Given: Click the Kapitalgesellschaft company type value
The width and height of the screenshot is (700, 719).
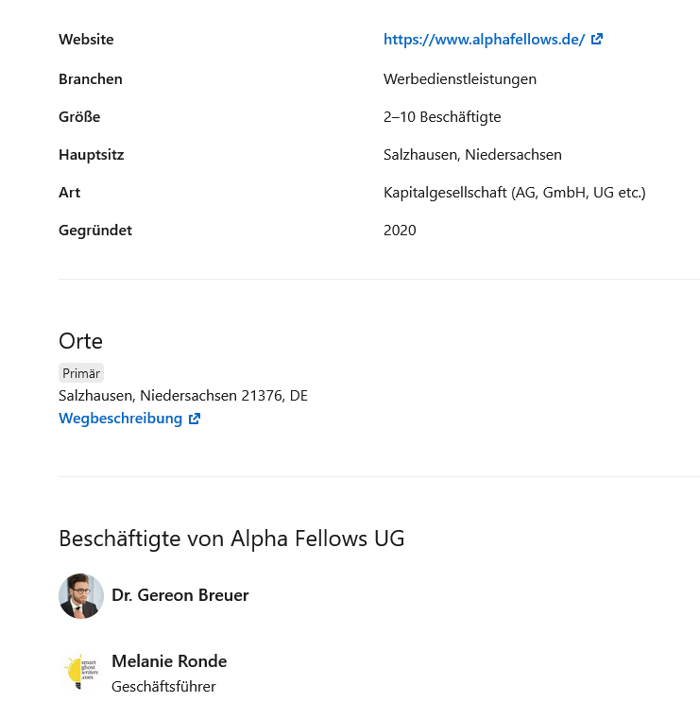Looking at the screenshot, I should (x=515, y=193).
